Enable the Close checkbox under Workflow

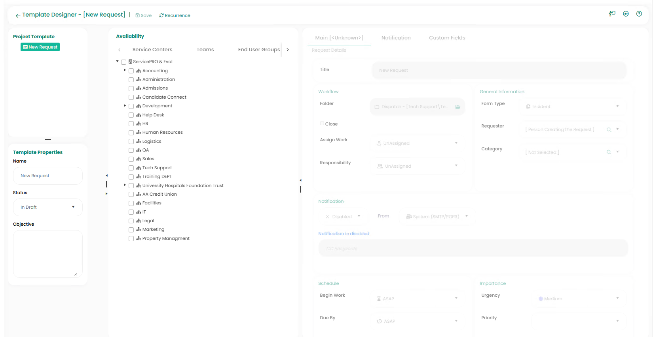pyautogui.click(x=322, y=124)
